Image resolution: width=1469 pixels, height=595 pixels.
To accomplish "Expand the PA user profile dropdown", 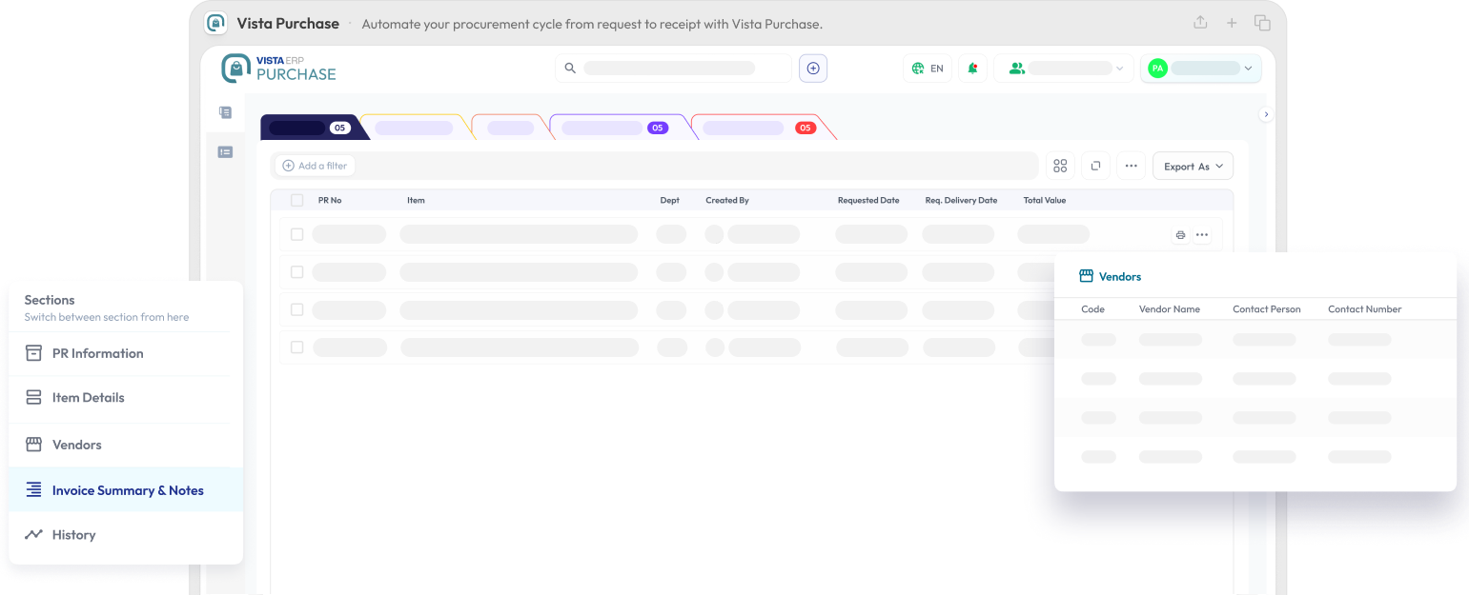I will coord(1201,69).
